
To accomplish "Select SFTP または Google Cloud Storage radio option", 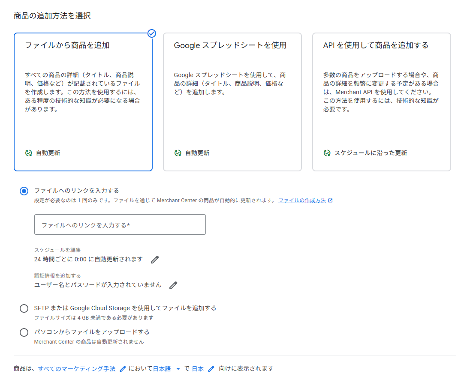I will [x=24, y=308].
